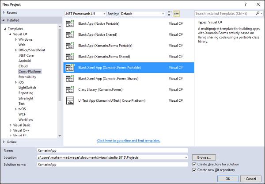Click the Blank Xaml App (Xamarin.Forms Shared) icon
This screenshot has height=184, width=265.
(70, 79)
